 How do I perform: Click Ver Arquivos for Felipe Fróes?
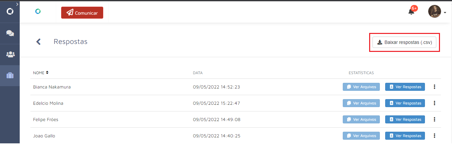(x=361, y=119)
